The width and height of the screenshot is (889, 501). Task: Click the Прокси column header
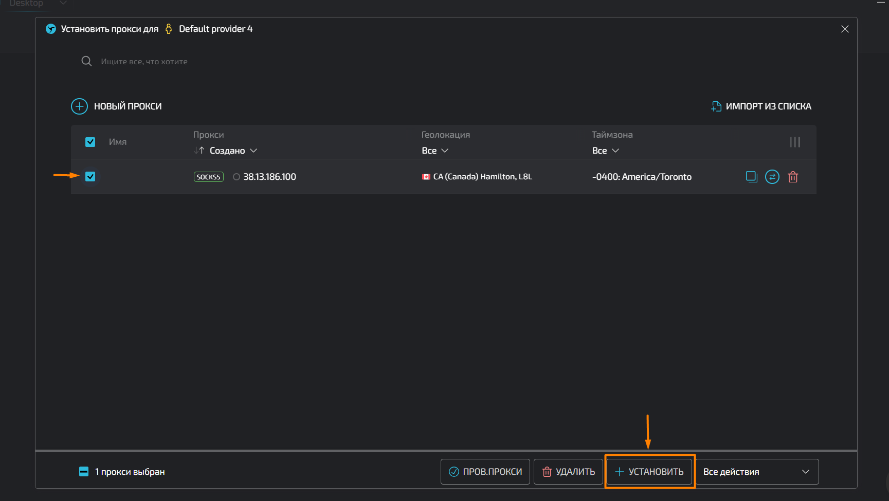[x=209, y=135]
